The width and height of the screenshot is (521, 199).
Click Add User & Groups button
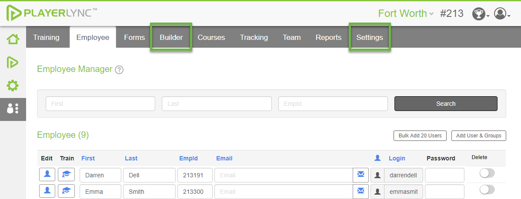coord(479,136)
